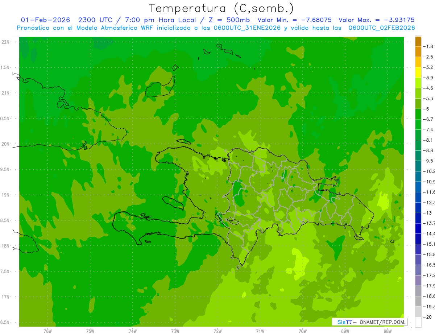The width and height of the screenshot is (435, 336).
Task: Click the 76W longitude axis label
Action: (x=47, y=332)
